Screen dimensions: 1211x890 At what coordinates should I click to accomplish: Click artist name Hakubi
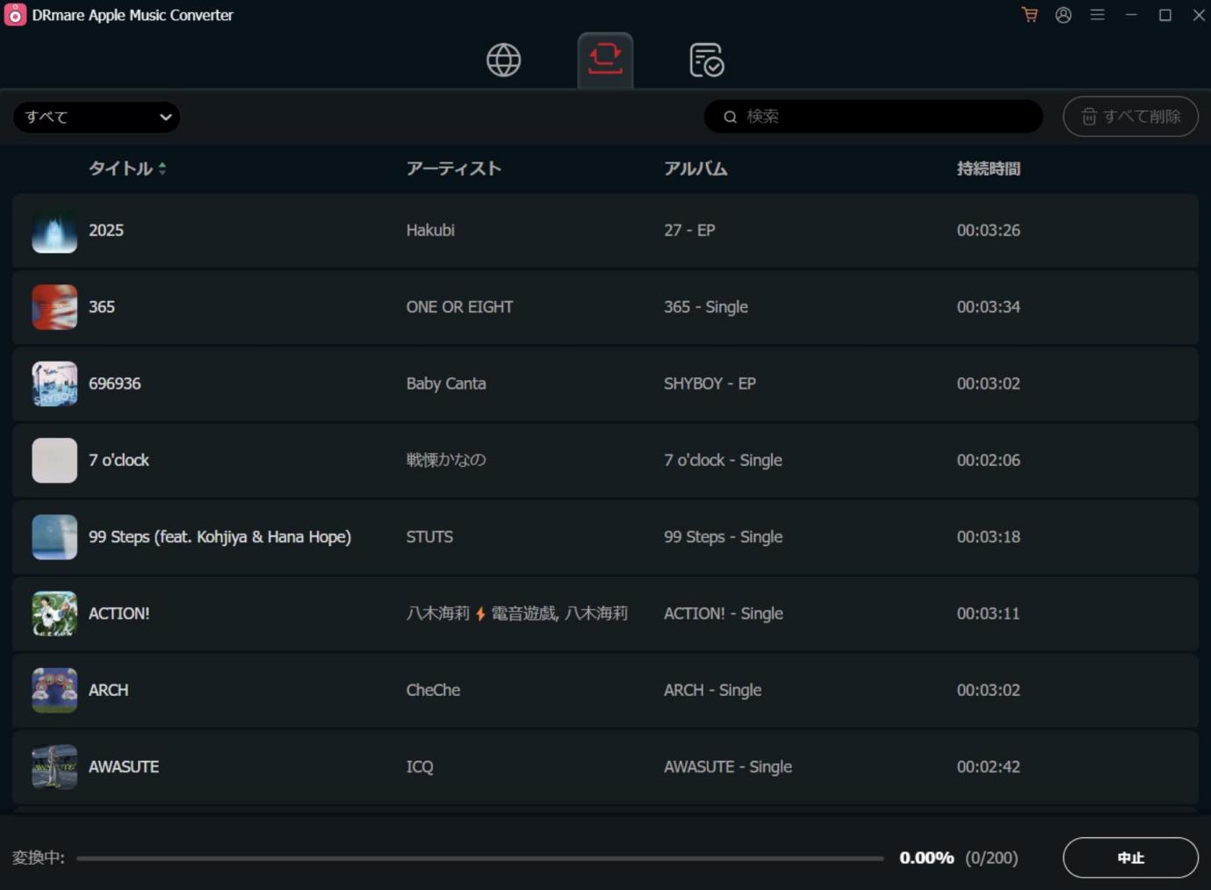pos(430,231)
